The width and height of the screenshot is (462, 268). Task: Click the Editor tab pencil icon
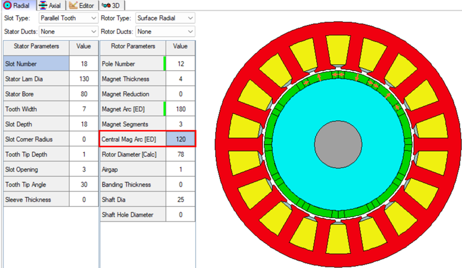click(73, 5)
